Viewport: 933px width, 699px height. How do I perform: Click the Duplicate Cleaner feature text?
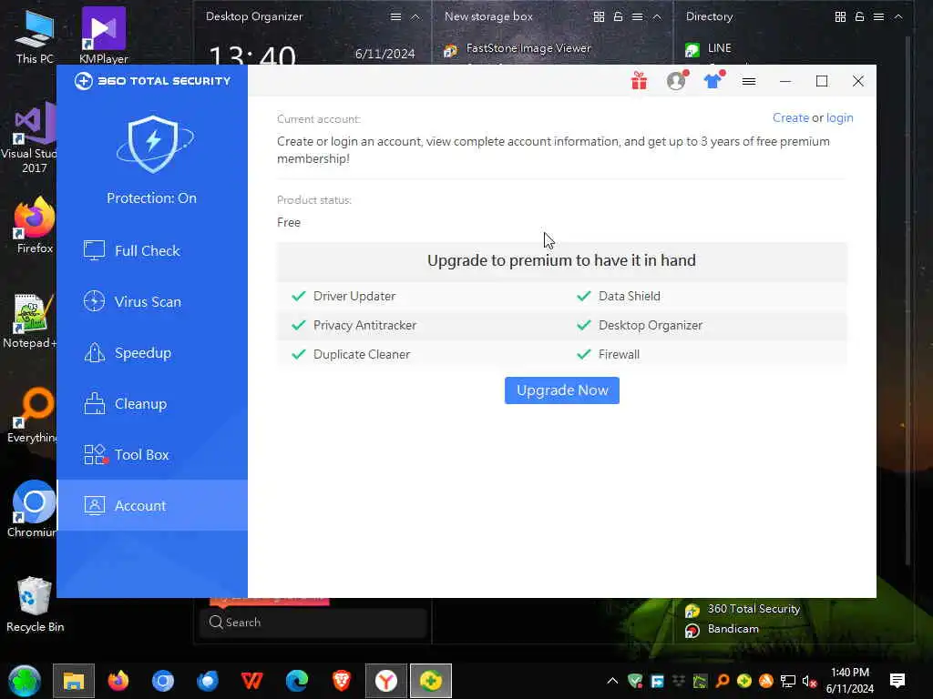coord(361,354)
